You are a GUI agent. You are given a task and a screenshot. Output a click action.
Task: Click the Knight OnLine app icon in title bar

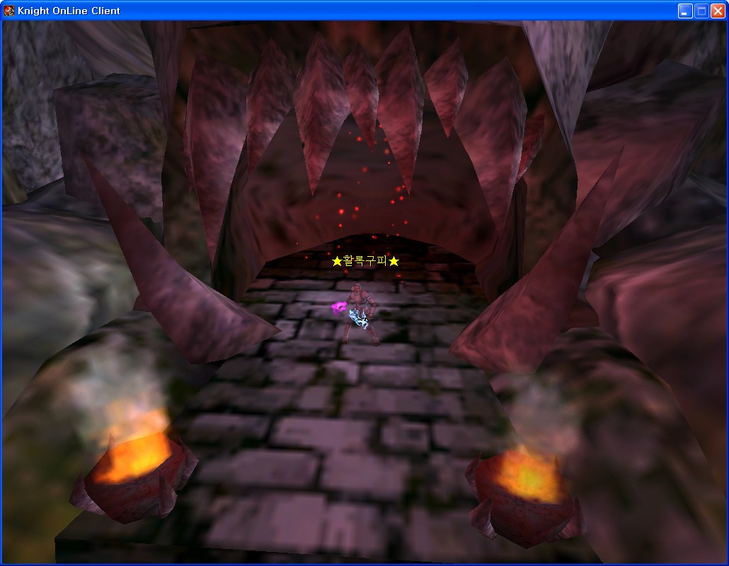[8, 11]
